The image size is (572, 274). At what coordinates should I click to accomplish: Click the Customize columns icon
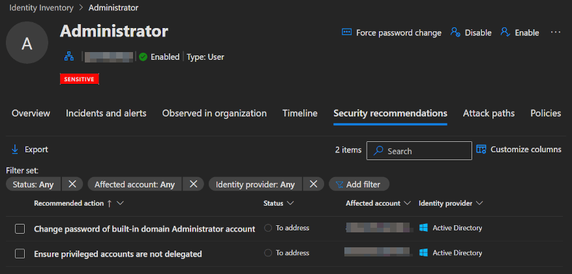(481, 150)
